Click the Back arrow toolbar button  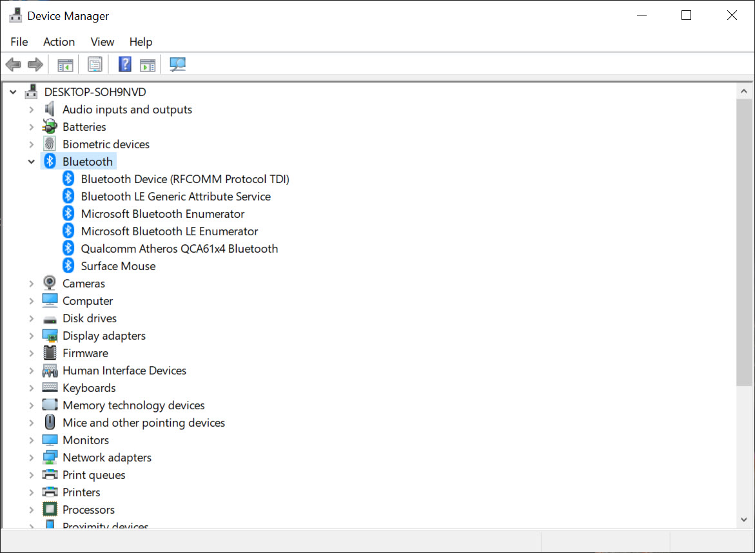click(13, 64)
